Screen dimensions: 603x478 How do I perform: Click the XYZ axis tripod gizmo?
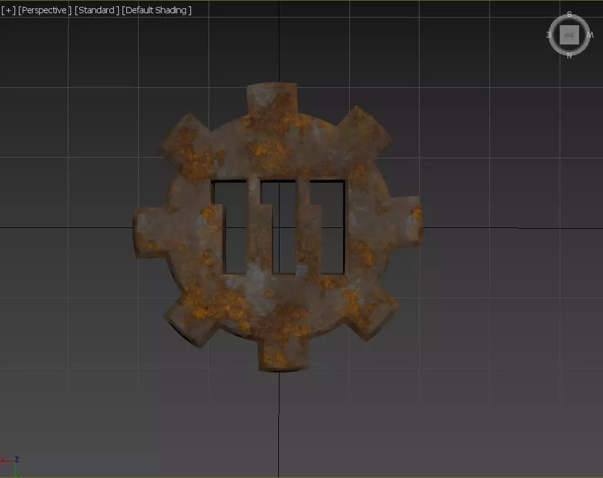click(x=11, y=466)
